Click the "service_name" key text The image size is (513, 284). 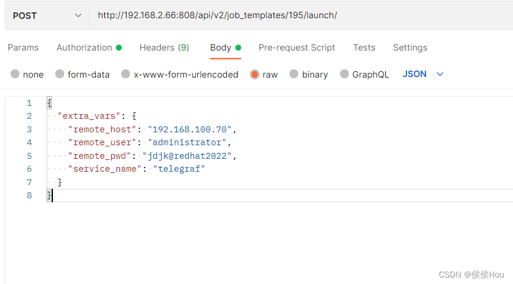pyautogui.click(x=105, y=169)
